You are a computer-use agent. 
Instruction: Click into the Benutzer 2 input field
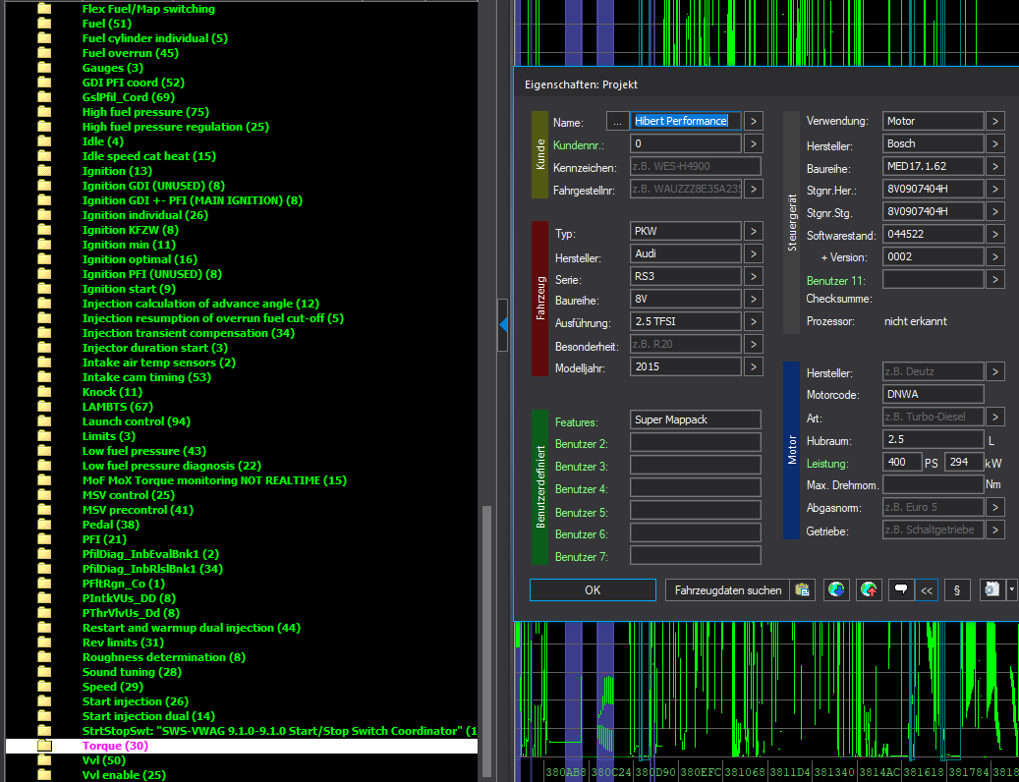point(696,442)
